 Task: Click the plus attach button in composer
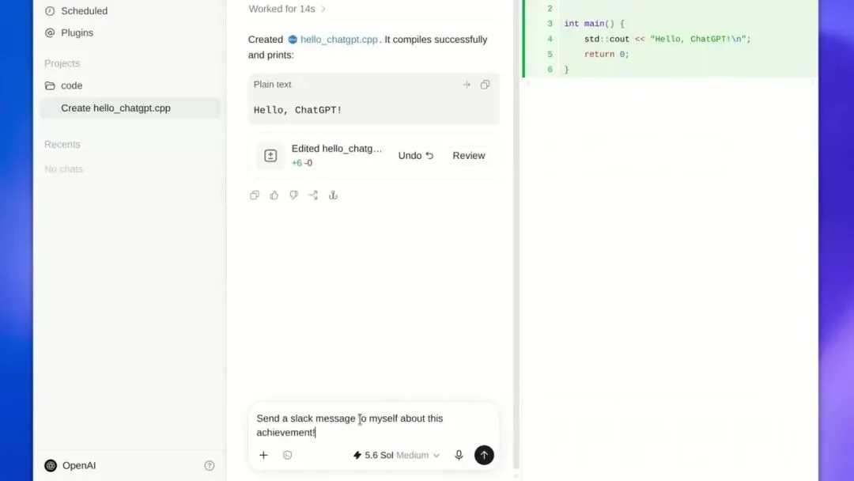tap(263, 455)
